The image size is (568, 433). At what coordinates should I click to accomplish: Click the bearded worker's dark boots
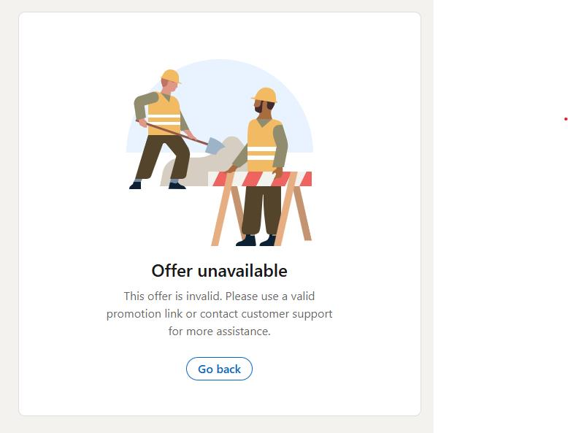point(256,240)
